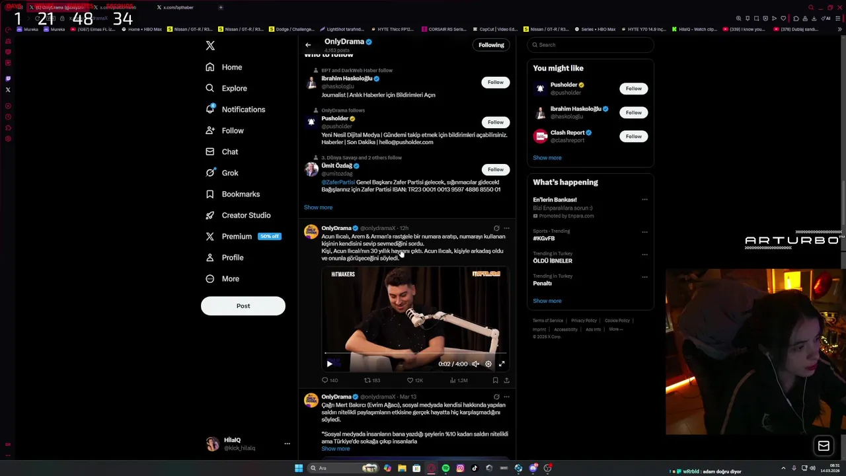Click Show more under Who to follow

click(x=318, y=208)
